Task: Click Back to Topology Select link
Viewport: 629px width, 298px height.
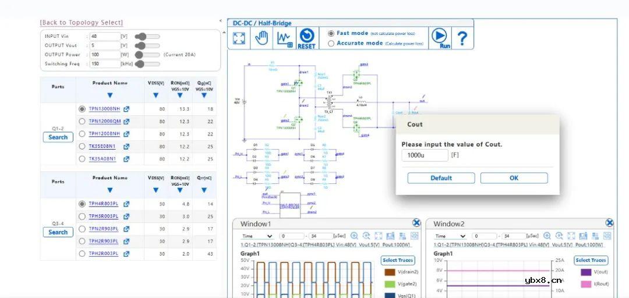Action: coord(82,23)
